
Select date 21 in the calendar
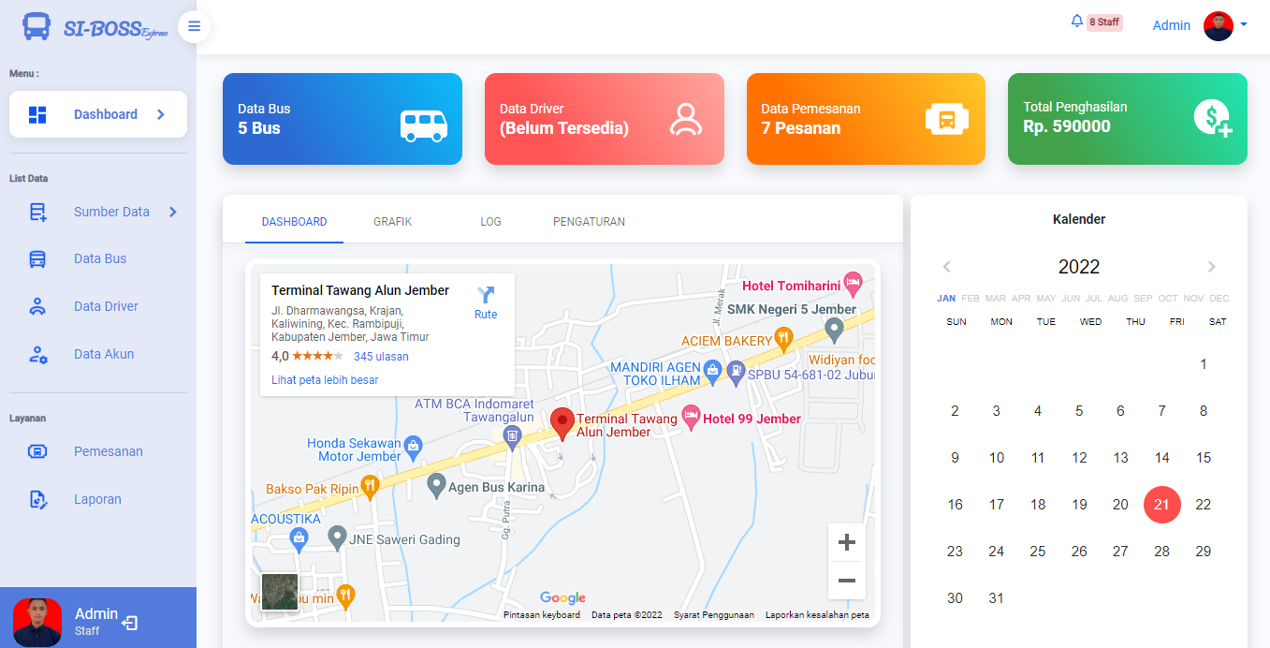[x=1161, y=505]
